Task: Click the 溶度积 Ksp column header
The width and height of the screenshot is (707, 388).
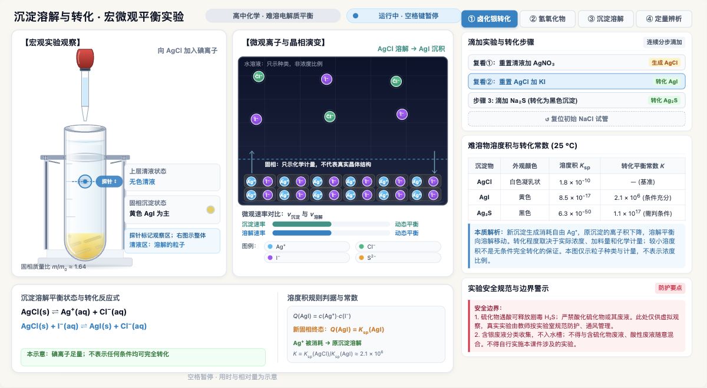Action: 574,166
